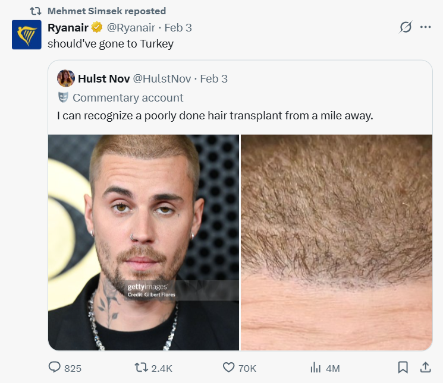Visit the @Ryanair handle link
Image resolution: width=443 pixels, height=383 pixels.
(131, 28)
